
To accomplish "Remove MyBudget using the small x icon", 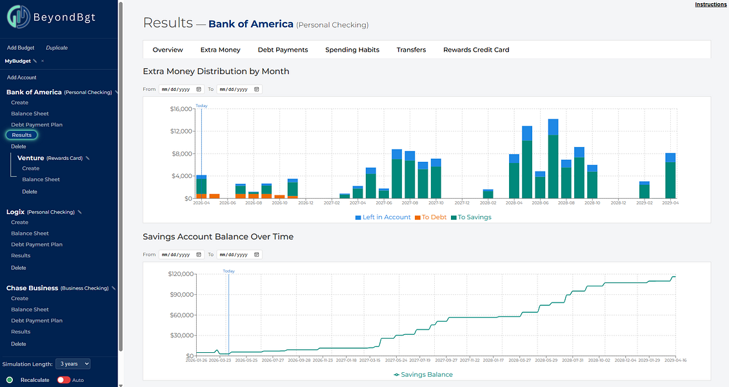I will point(43,61).
